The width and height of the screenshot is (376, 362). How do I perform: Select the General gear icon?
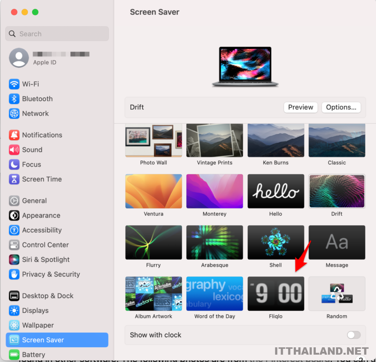coord(14,201)
